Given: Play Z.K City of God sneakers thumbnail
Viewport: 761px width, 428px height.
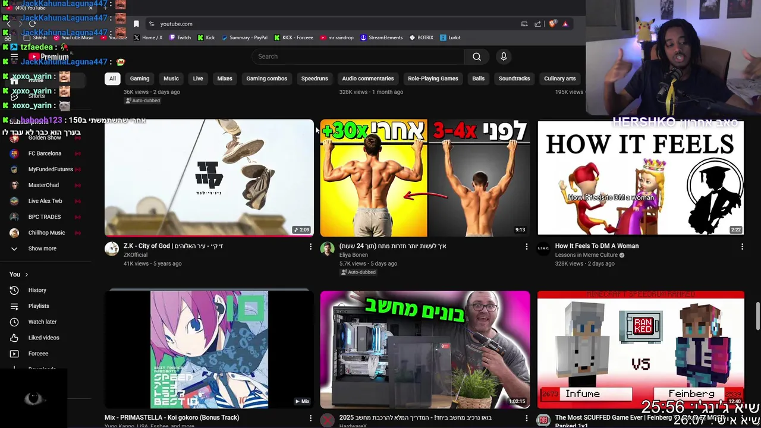Looking at the screenshot, I should coord(209,178).
